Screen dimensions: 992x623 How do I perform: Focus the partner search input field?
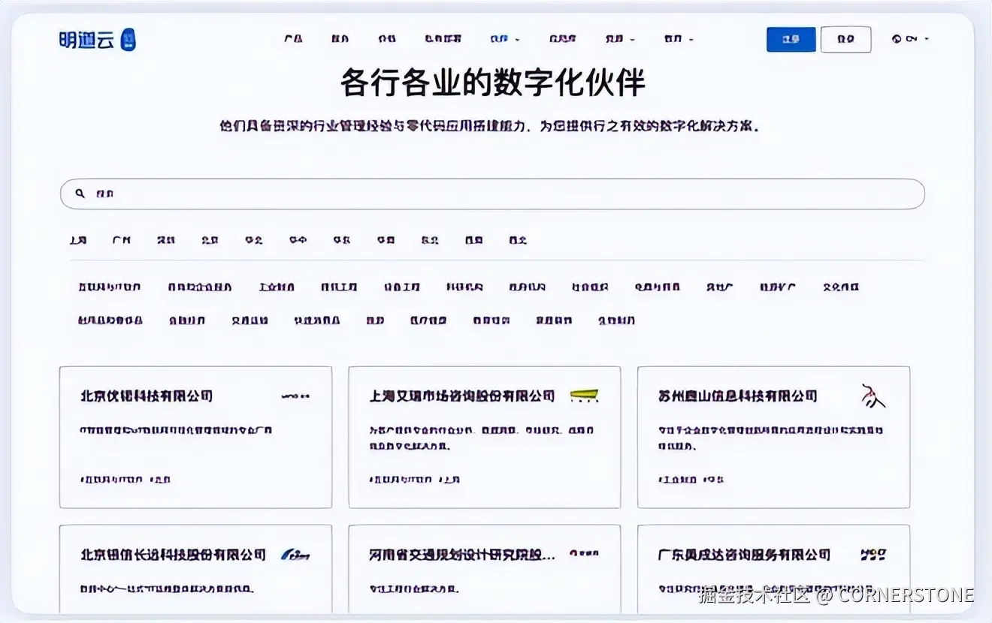(492, 194)
